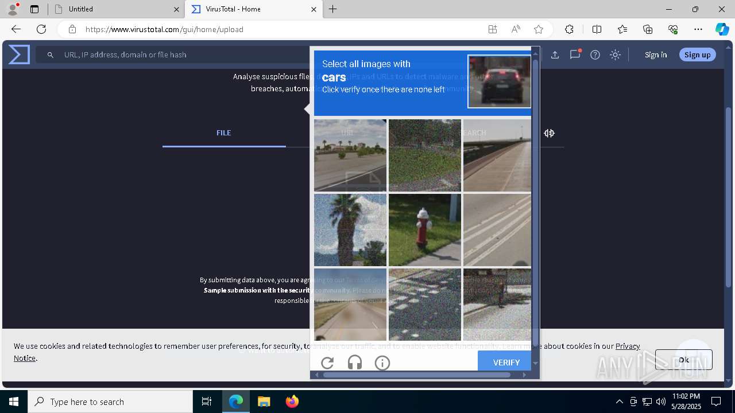Select captcha tile with blurry open highway
The width and height of the screenshot is (735, 413).
350,305
